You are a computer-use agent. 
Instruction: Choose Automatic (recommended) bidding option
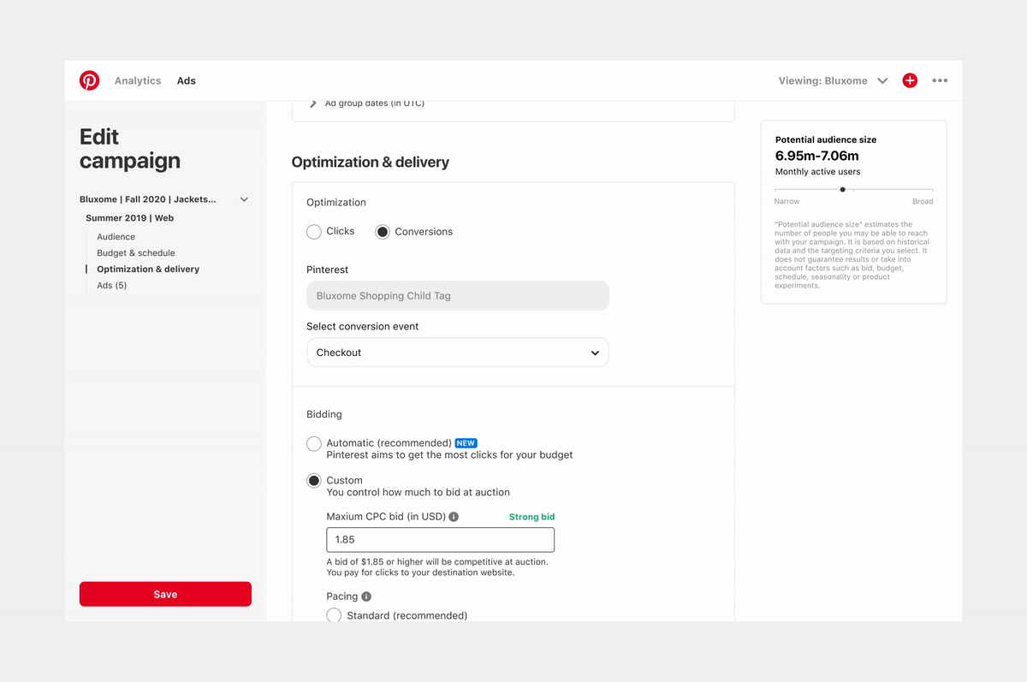(314, 443)
